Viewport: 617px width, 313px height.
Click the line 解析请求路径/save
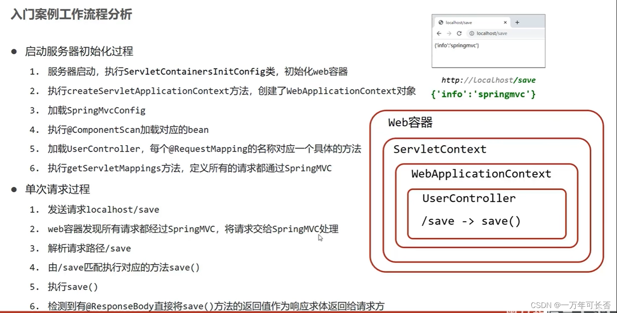[x=89, y=248]
